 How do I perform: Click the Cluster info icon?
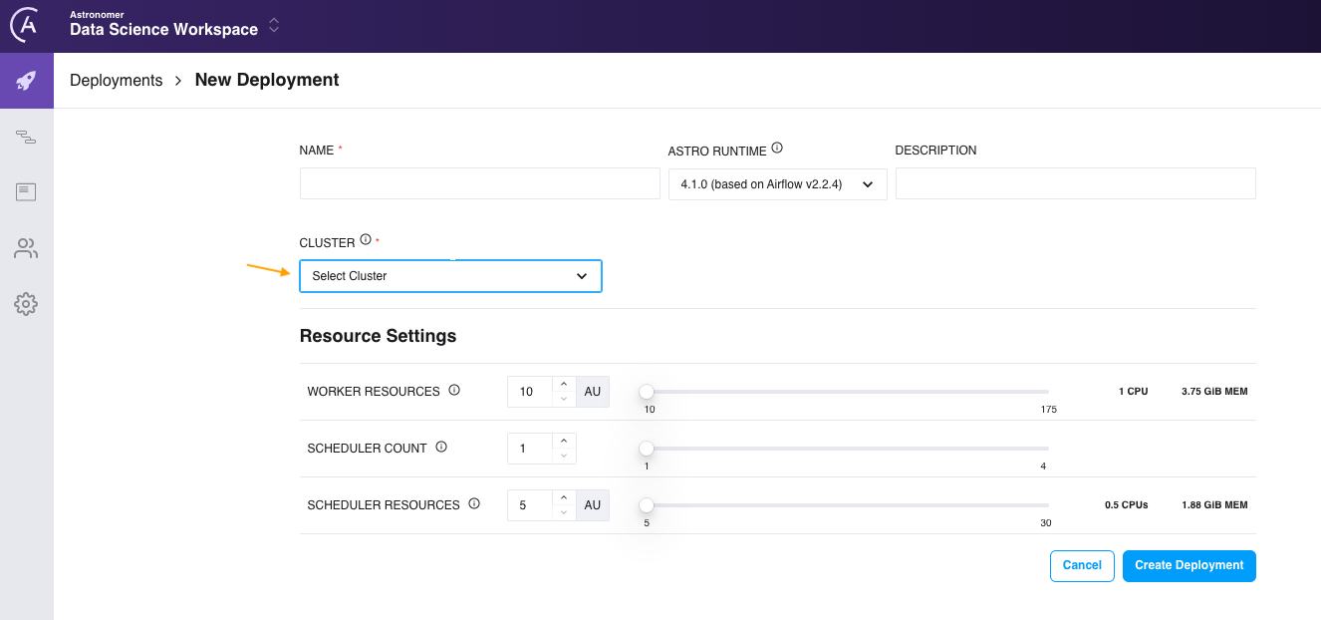pyautogui.click(x=366, y=240)
